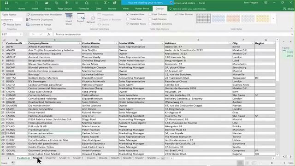Toggle the Banded Rows checkbox

pyautogui.click(x=128, y=24)
